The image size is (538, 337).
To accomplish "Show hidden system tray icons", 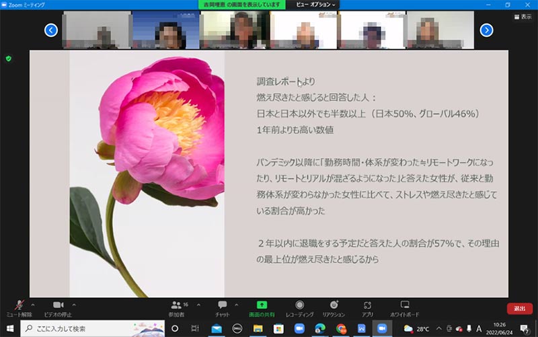I will [439, 329].
